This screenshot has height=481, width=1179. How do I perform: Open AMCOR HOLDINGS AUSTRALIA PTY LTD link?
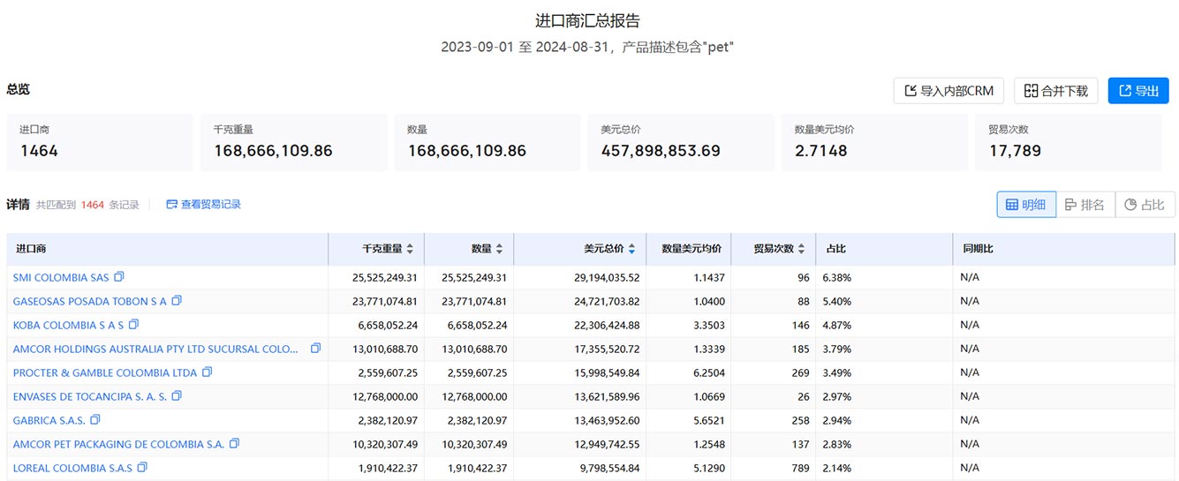(x=156, y=349)
